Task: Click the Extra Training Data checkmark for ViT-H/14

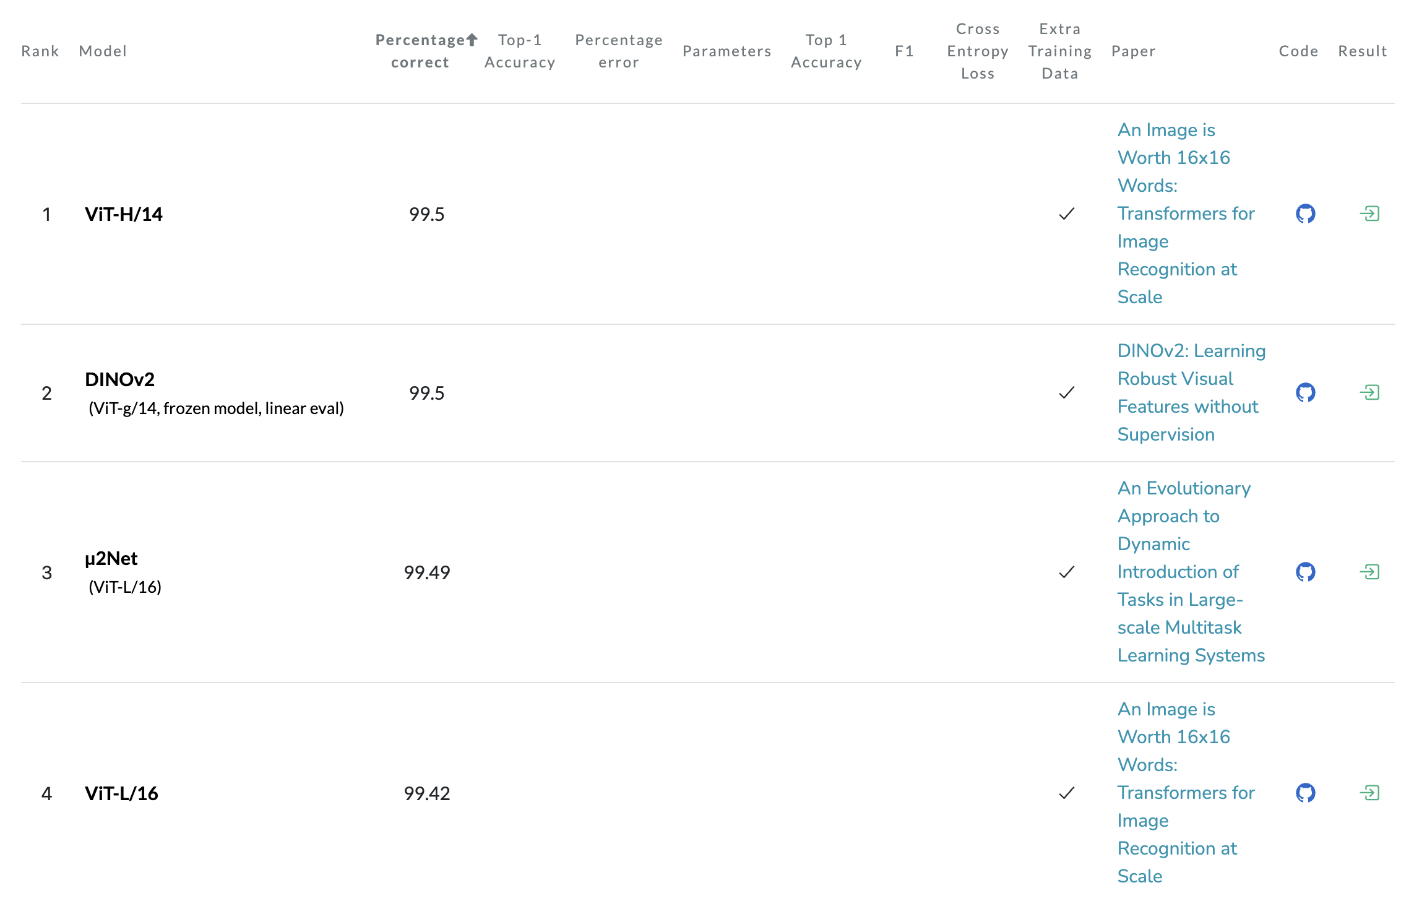Action: [1066, 214]
